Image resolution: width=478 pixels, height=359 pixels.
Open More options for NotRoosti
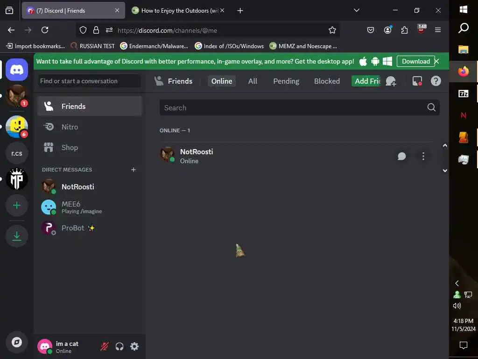tap(423, 156)
